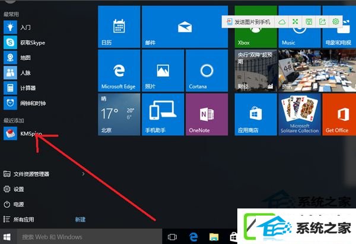This screenshot has height=244, width=356.
Task: Click the 新建 label beside All apps
Action: click(80, 219)
